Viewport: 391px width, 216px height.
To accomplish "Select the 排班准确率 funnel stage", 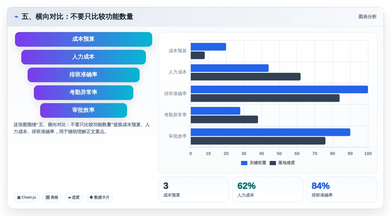I will coord(83,75).
